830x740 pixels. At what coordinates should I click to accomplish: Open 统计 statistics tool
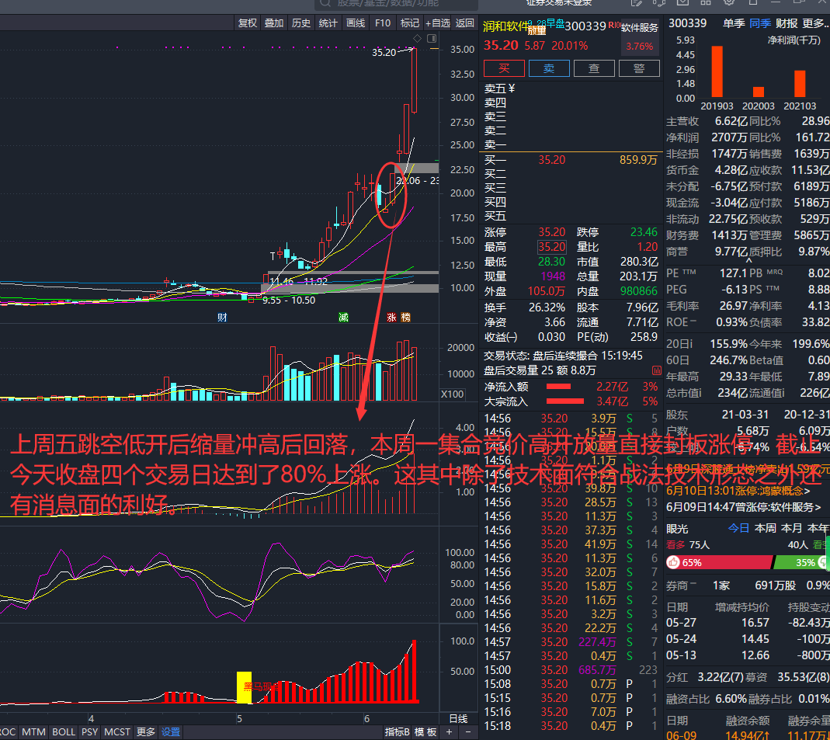[328, 23]
